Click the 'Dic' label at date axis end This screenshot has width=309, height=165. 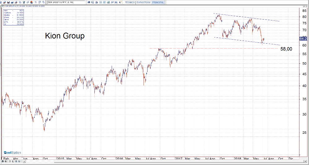point(290,158)
